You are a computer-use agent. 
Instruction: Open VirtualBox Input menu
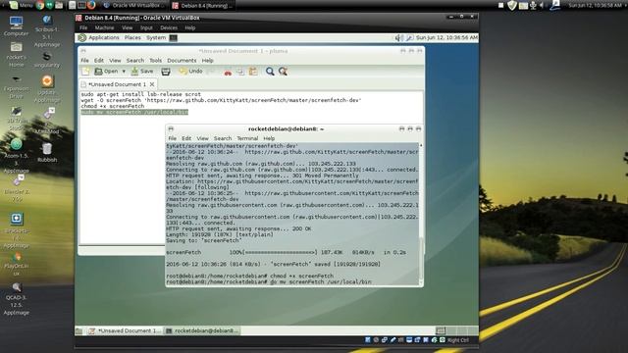click(x=146, y=27)
